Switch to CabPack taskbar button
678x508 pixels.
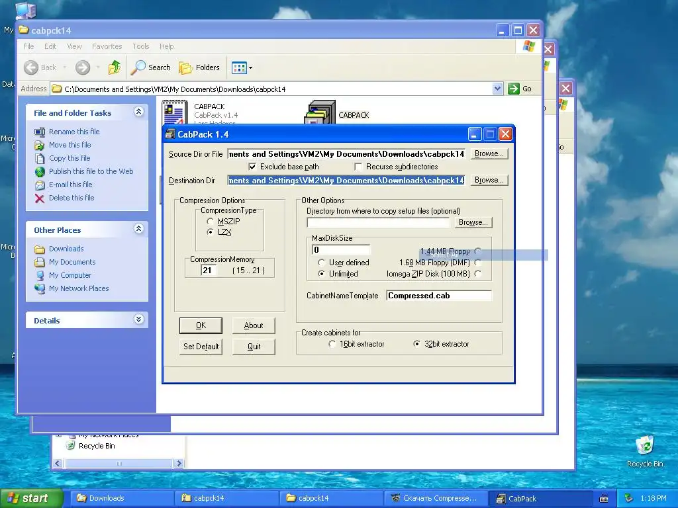click(x=540, y=498)
